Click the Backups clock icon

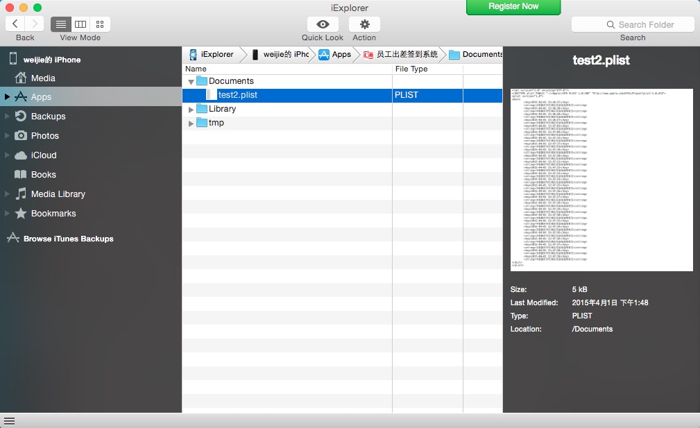[x=21, y=116]
